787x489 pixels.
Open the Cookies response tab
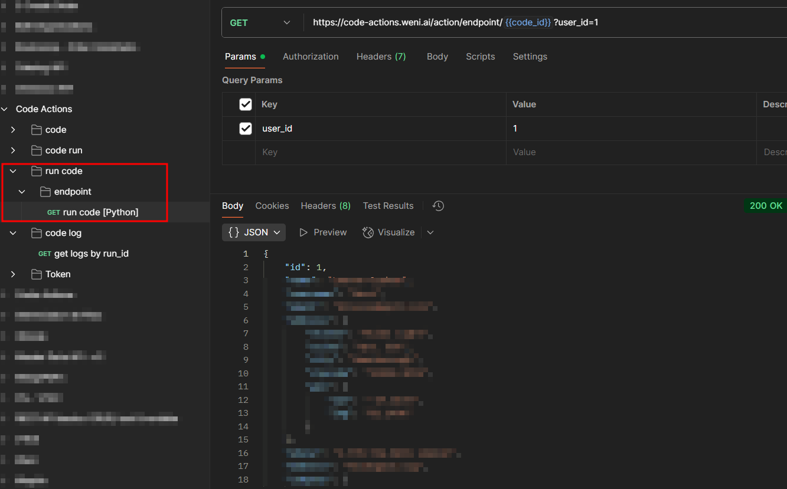pyautogui.click(x=272, y=205)
